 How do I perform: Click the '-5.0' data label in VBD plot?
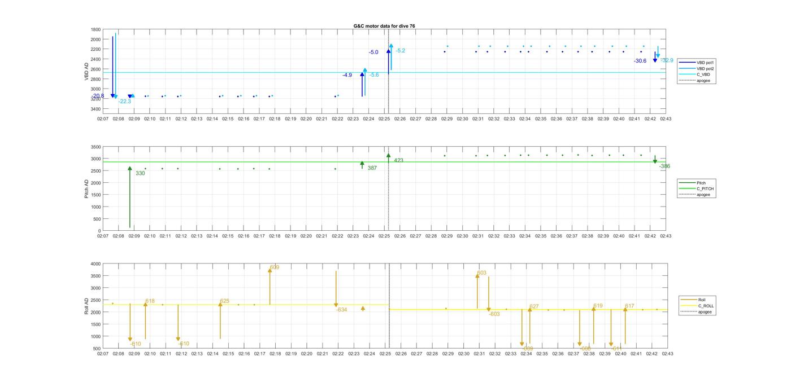pos(373,52)
